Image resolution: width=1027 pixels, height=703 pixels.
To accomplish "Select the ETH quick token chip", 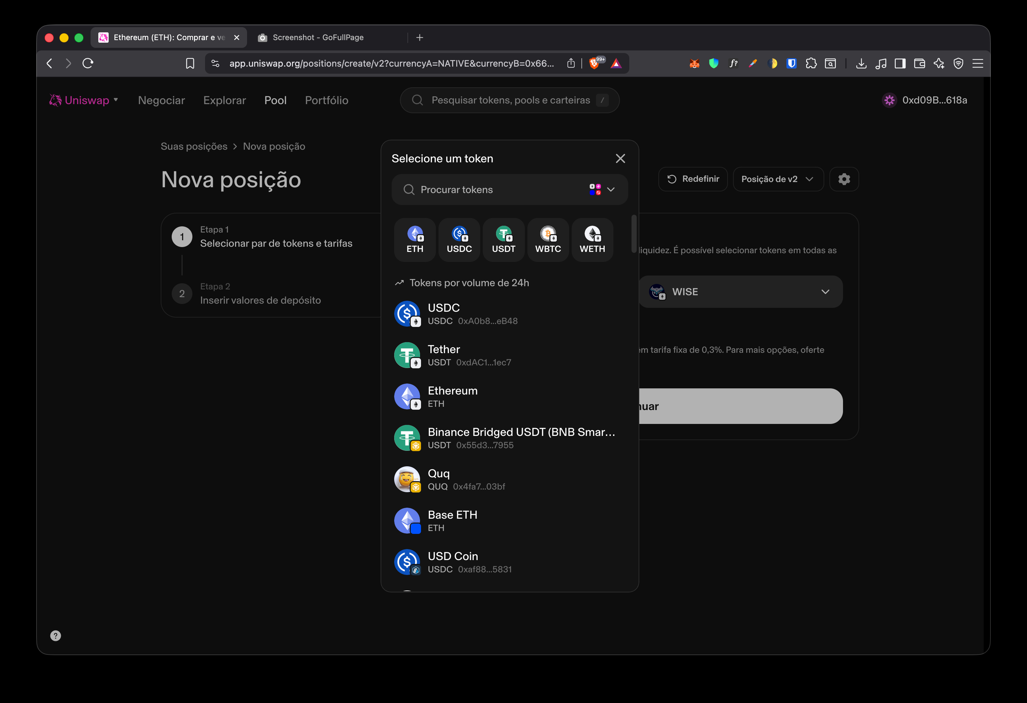I will coord(415,240).
